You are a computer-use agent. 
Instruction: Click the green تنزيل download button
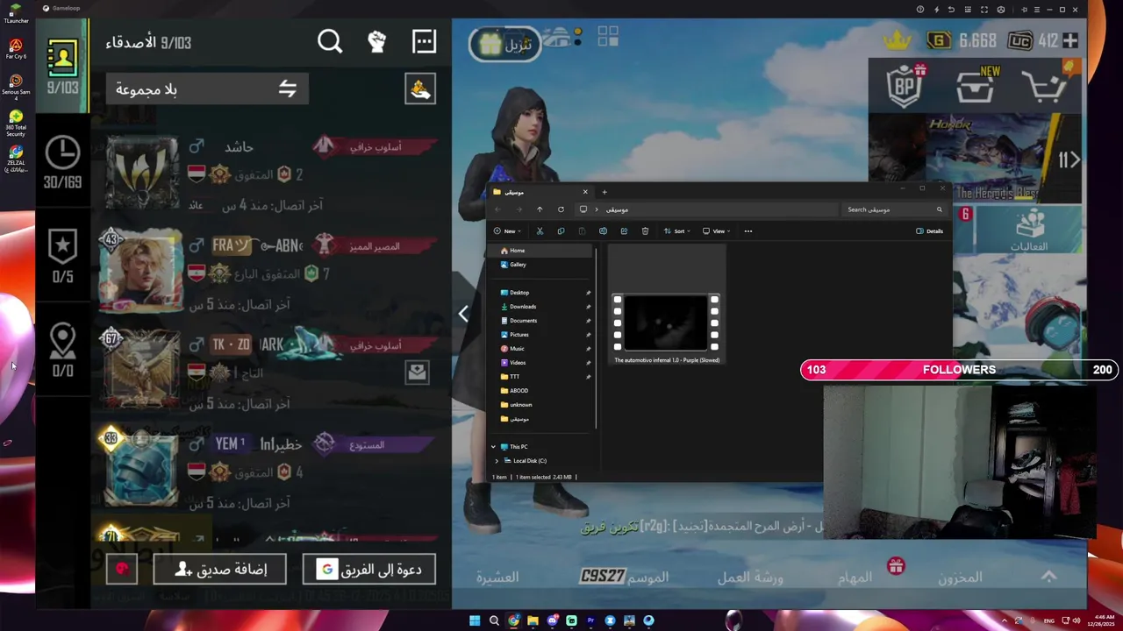click(504, 44)
